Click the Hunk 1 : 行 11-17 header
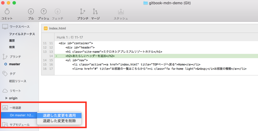This screenshot has width=258, height=131. pyautogui.click(x=70, y=37)
